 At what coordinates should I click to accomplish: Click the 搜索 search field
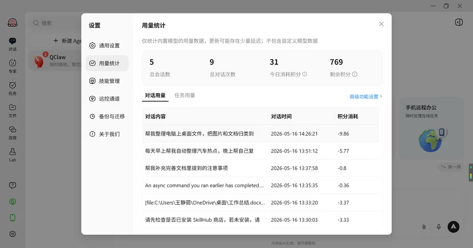click(x=56, y=23)
